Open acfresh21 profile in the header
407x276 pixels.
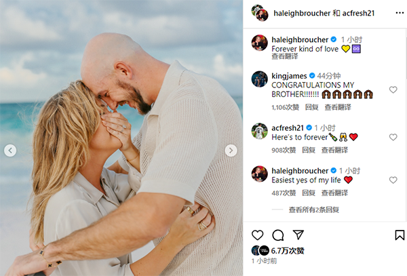click(x=358, y=13)
